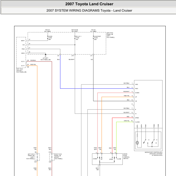Click the 'GND' terminal on Moon Roof Control ECU
The image size is (176, 176).
pyautogui.click(x=137, y=84)
